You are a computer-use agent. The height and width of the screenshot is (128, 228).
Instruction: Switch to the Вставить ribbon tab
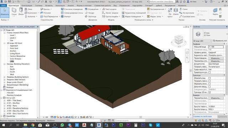click(x=49, y=6)
